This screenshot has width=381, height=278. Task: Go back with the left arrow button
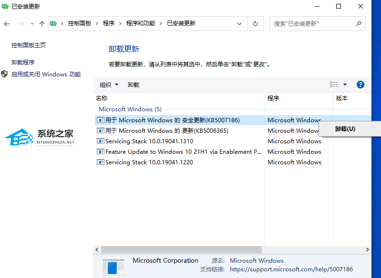coord(7,23)
